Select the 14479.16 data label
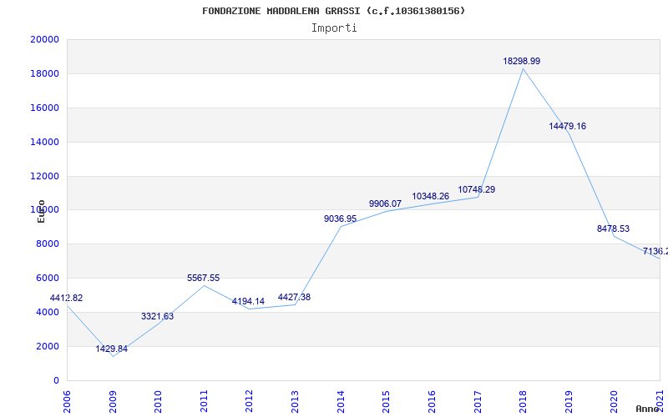The image size is (668, 417). 568,127
